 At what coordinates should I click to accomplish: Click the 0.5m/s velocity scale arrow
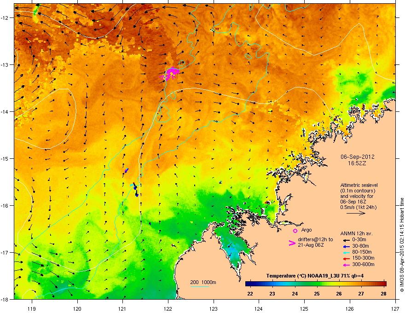coord(356,213)
